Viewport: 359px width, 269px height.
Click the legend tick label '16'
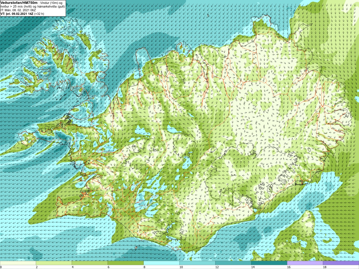289,267
